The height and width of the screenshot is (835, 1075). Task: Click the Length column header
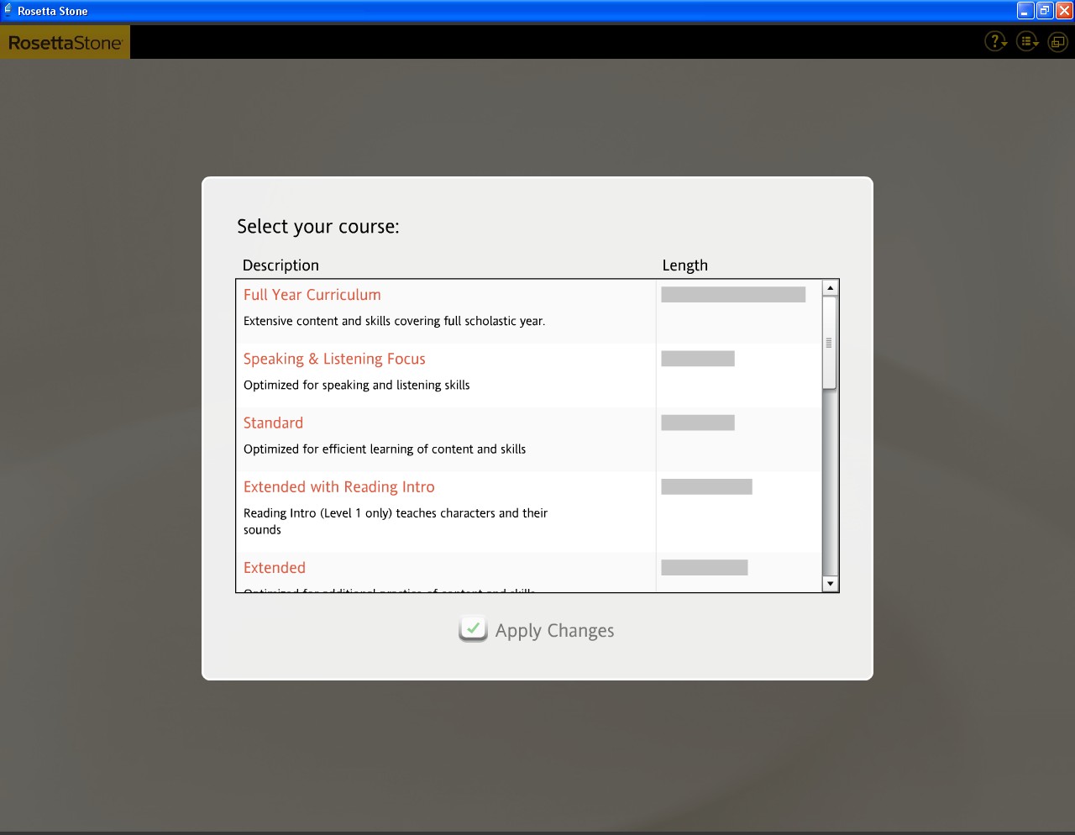coord(685,265)
